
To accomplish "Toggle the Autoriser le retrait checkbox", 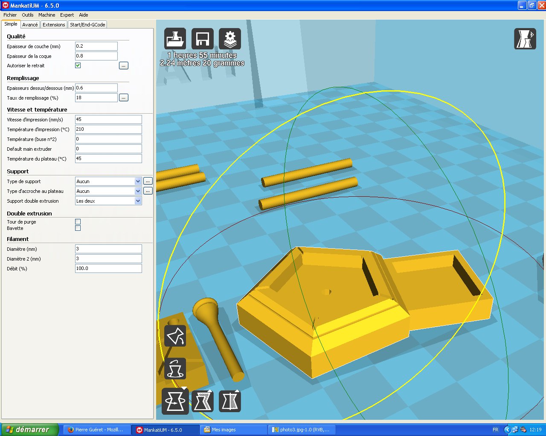I will click(x=78, y=65).
